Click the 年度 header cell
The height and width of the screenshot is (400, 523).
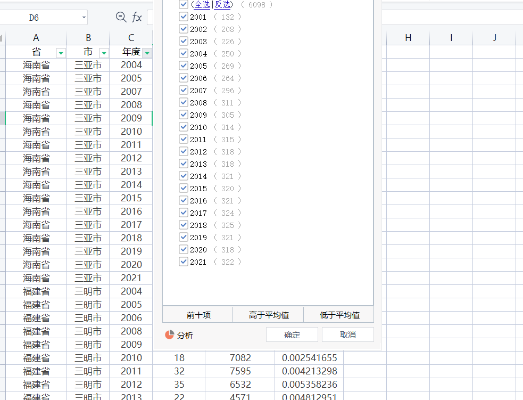[x=131, y=52]
